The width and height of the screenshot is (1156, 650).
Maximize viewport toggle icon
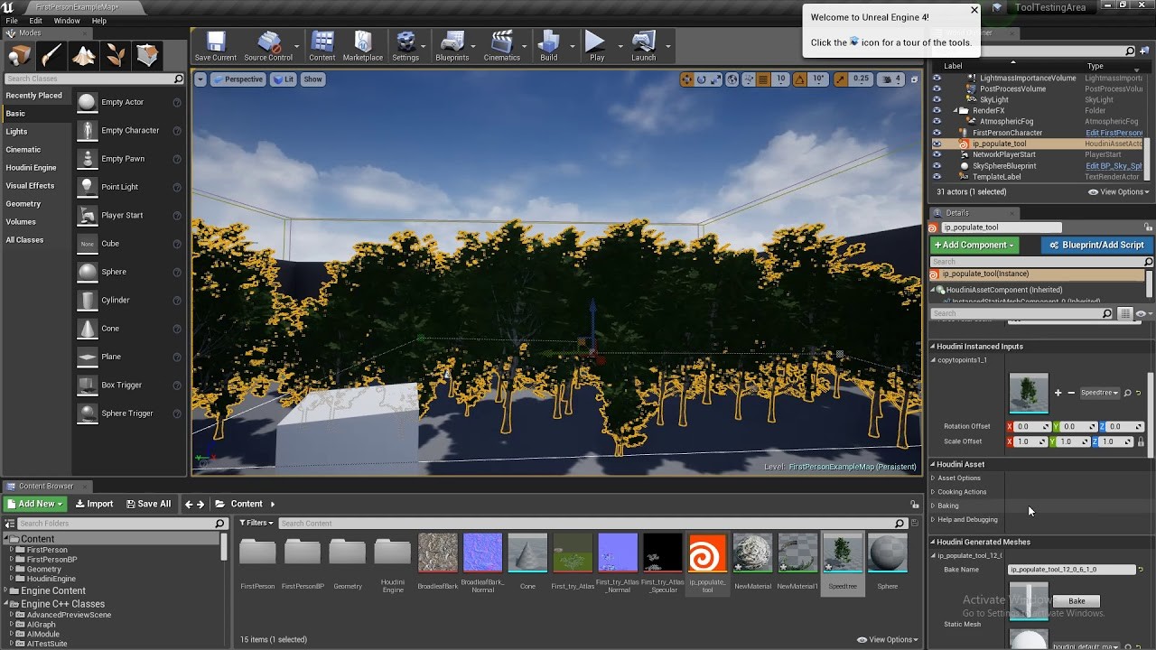914,79
